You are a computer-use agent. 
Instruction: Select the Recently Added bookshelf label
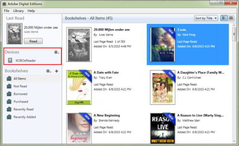[25, 117]
